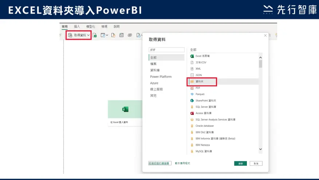Click the Access 資料庫 icon
The width and height of the screenshot is (319, 180).
pos(192,113)
